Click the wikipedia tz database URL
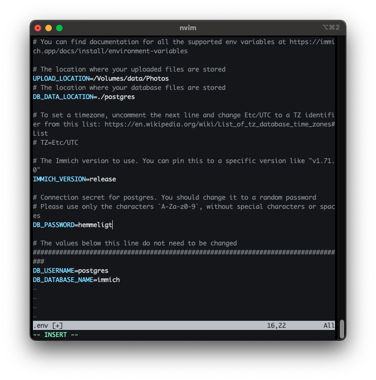 pos(220,124)
